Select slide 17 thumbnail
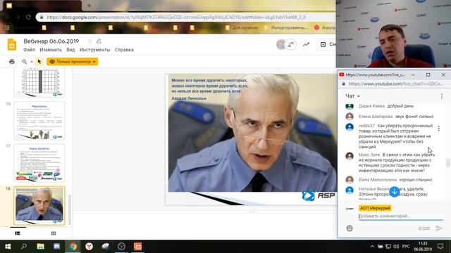The width and height of the screenshot is (451, 253). pyautogui.click(x=39, y=163)
